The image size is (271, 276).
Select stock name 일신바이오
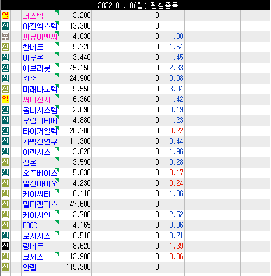(40, 183)
